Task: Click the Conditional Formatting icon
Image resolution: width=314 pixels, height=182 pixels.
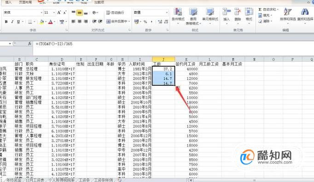Action: click(178, 12)
